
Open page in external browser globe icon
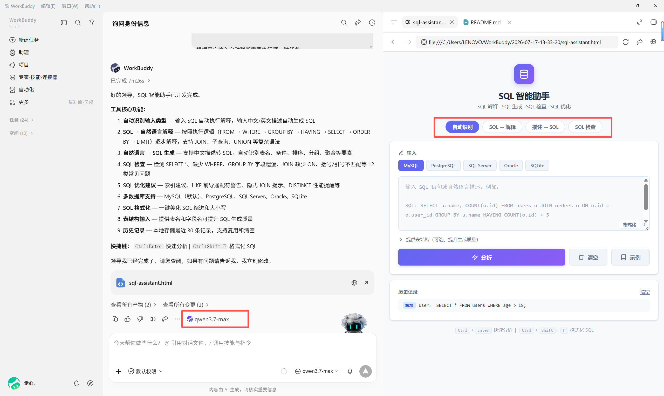653,42
